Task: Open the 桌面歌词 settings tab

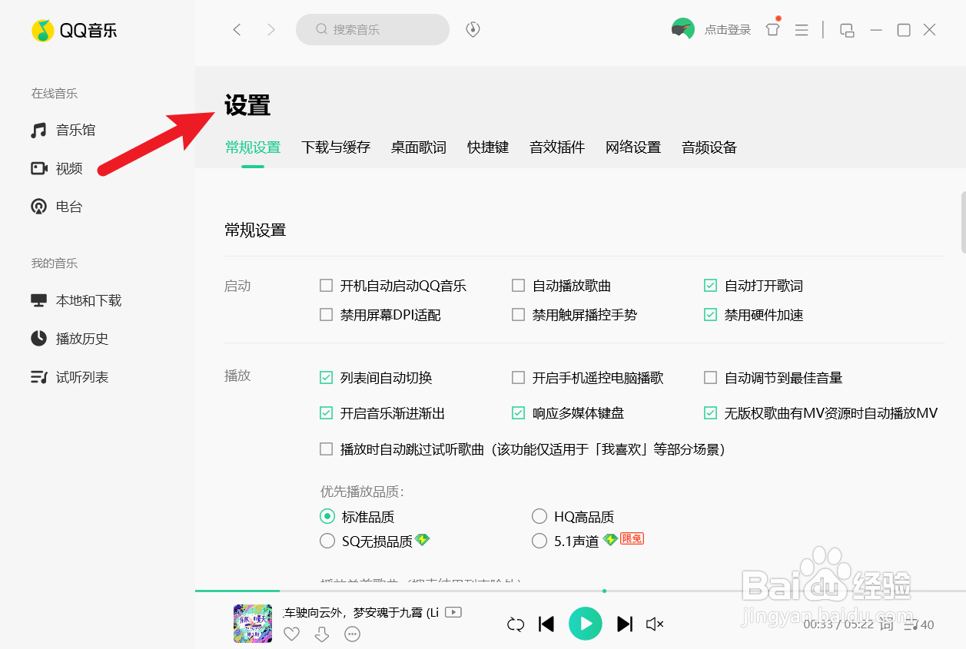Action: (x=418, y=147)
